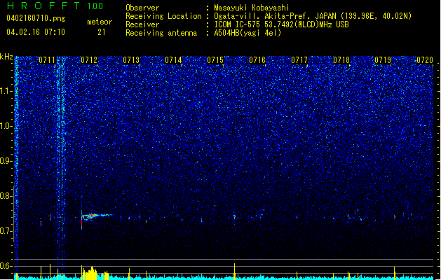Click the 1.0 kHz axis label
Viewport: 441px width, 280px height.
click(x=6, y=126)
